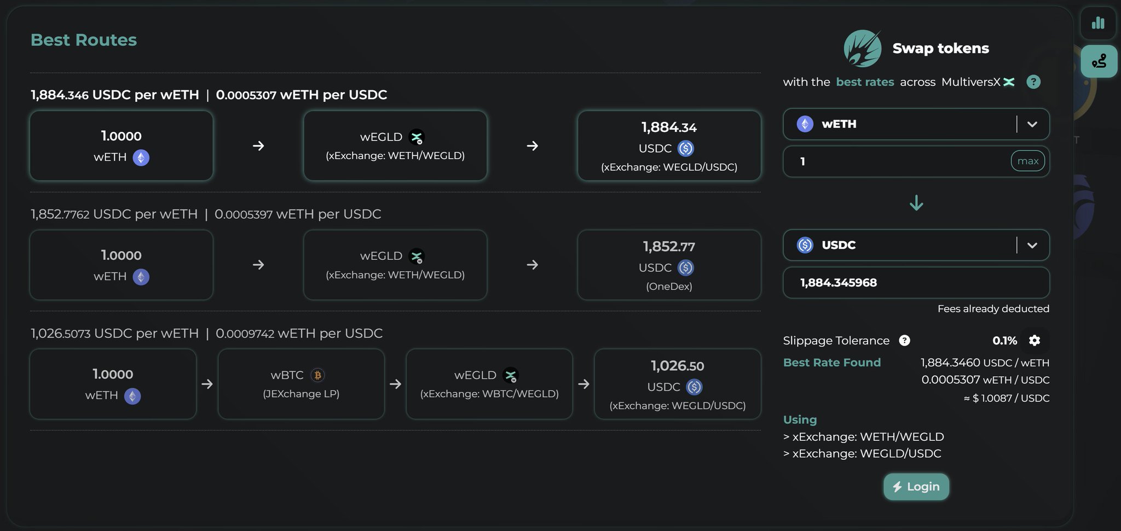Click the Best Routes heading

click(84, 40)
